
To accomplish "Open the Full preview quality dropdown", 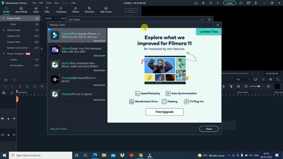I will click(242, 79).
